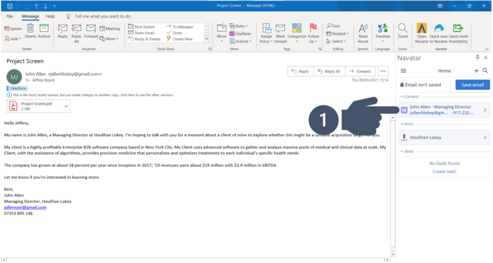The width and height of the screenshot is (493, 263).
Task: Mark the message Unread
Action: [x=280, y=33]
